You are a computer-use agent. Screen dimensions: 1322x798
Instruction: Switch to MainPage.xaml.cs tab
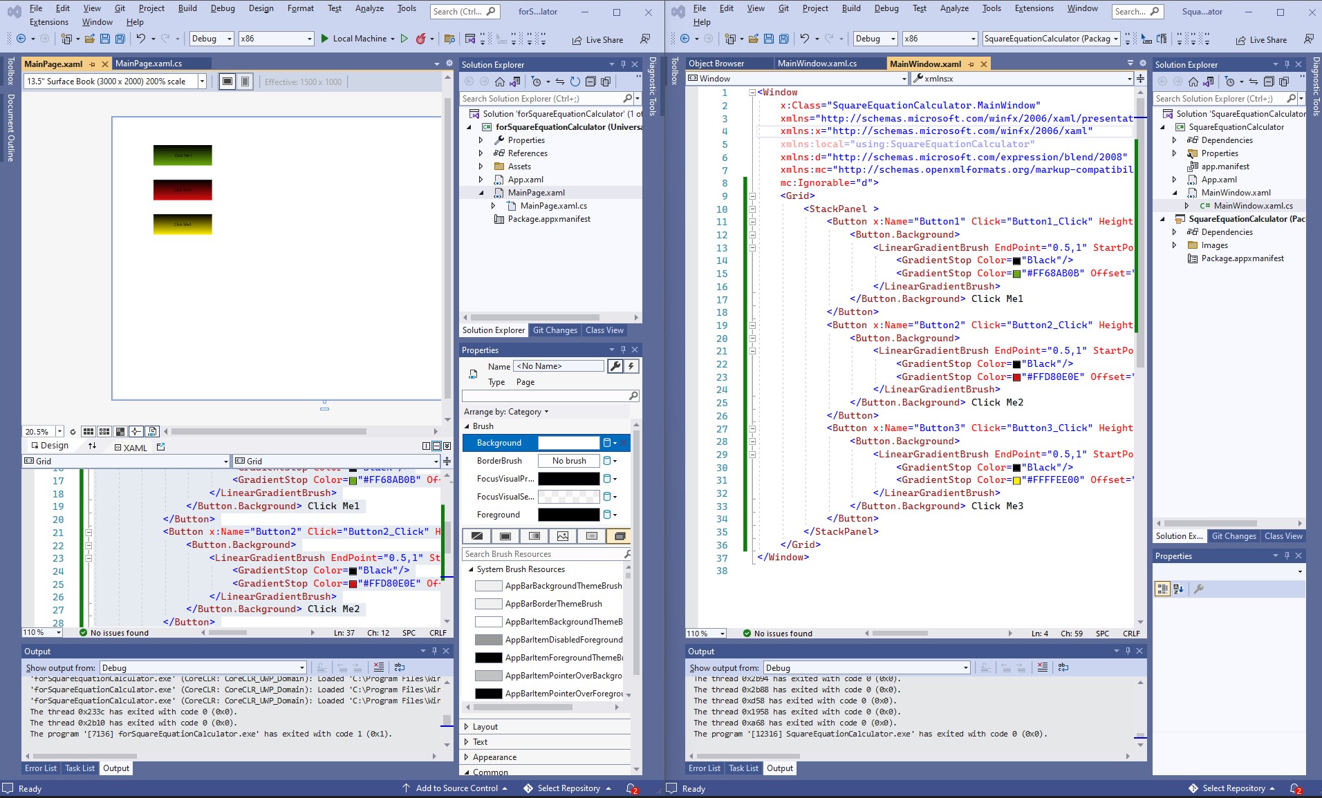pyautogui.click(x=149, y=64)
